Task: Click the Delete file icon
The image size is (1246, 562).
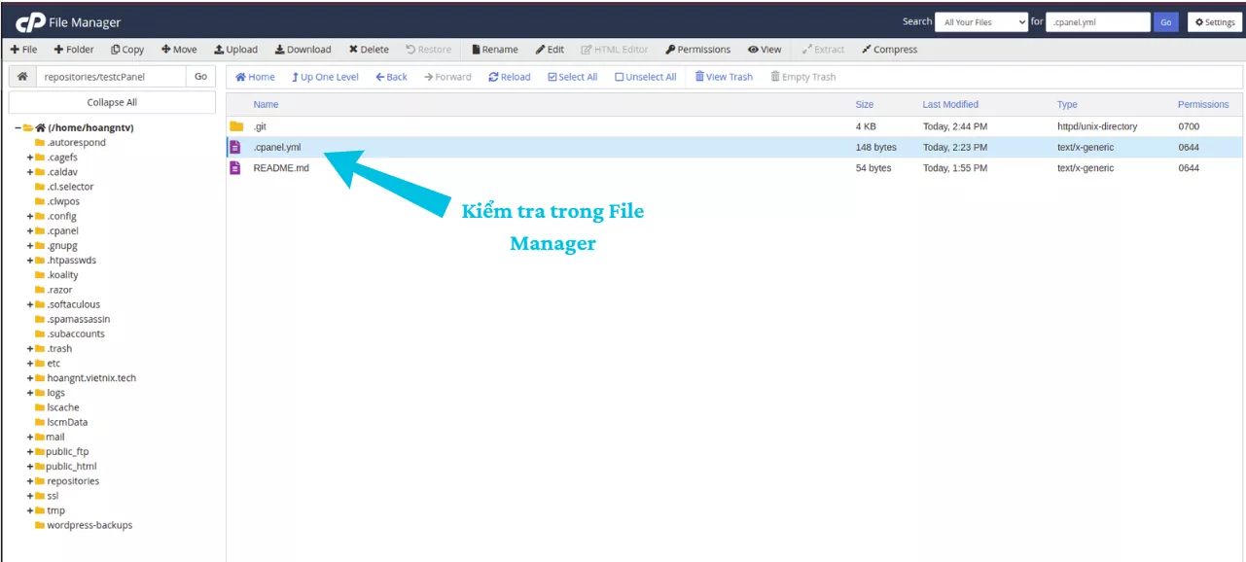Action: tap(354, 50)
